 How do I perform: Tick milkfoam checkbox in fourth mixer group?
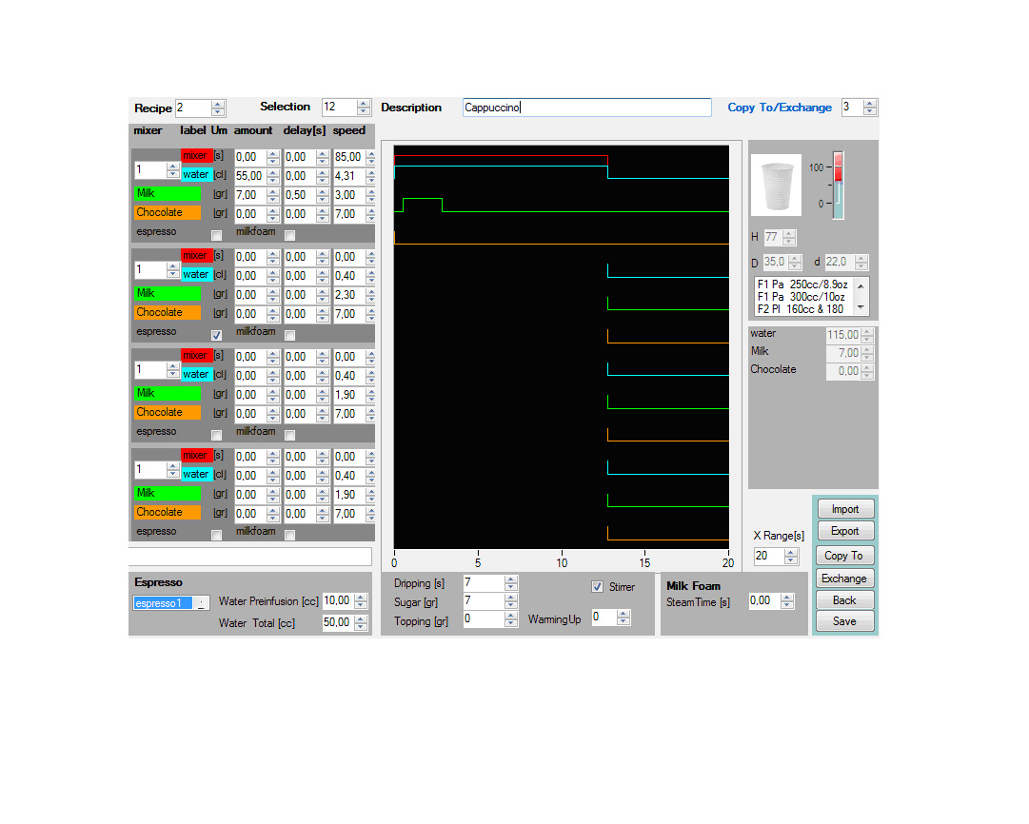[290, 535]
